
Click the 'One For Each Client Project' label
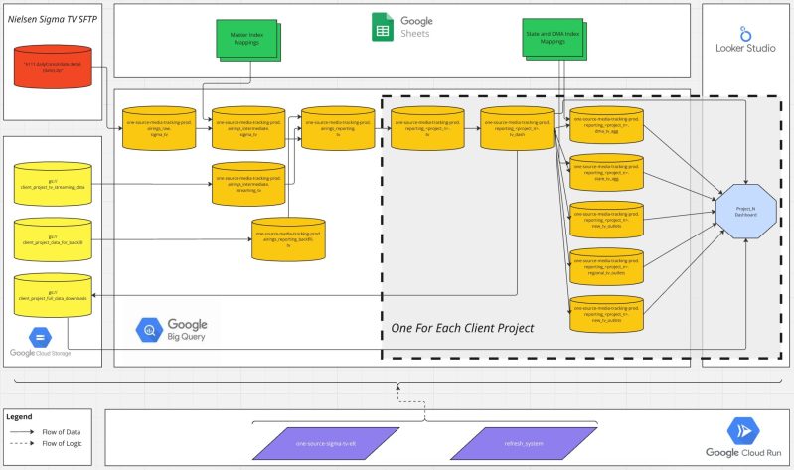point(462,329)
